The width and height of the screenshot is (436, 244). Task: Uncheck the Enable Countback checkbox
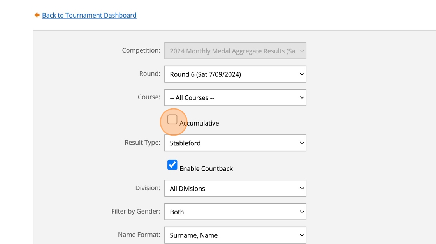172,165
